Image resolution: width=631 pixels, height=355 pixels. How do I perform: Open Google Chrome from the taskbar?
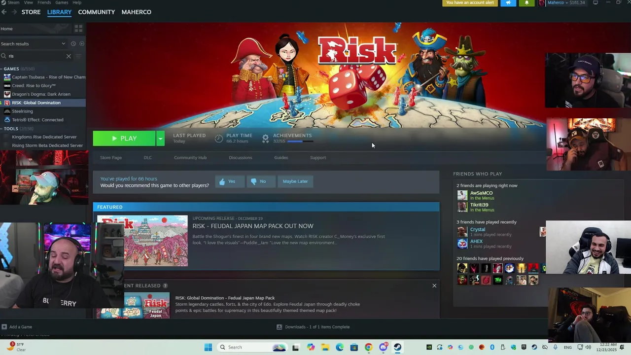click(368, 347)
